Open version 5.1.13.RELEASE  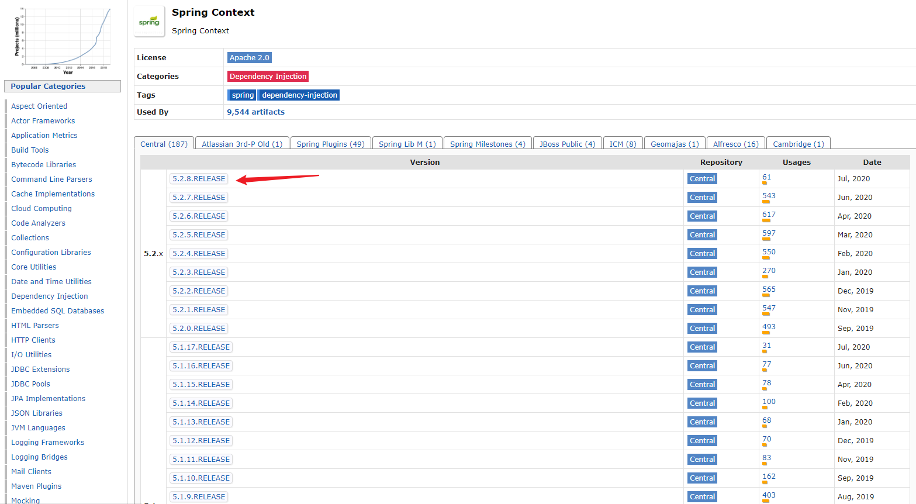[201, 422]
